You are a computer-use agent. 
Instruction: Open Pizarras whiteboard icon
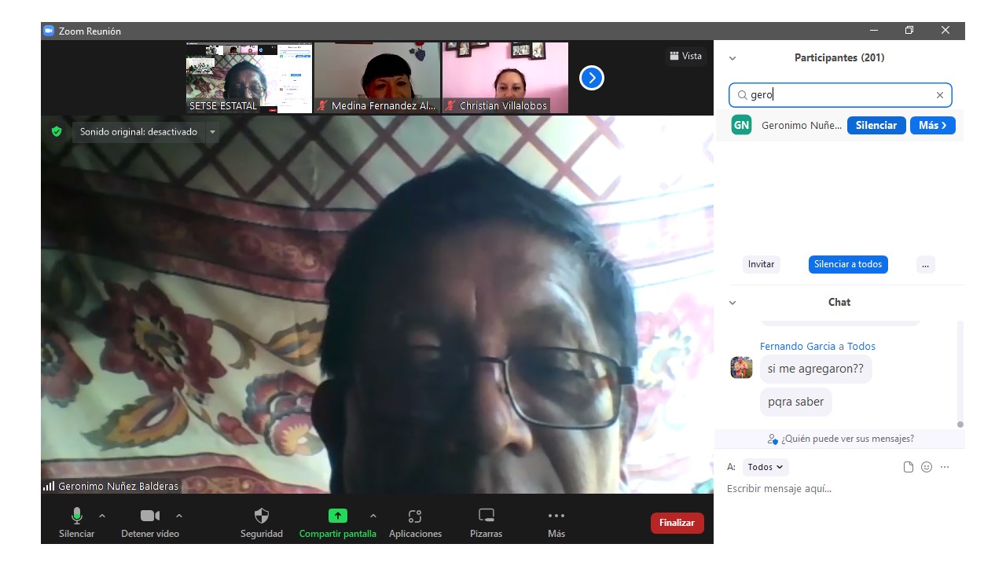tap(486, 516)
